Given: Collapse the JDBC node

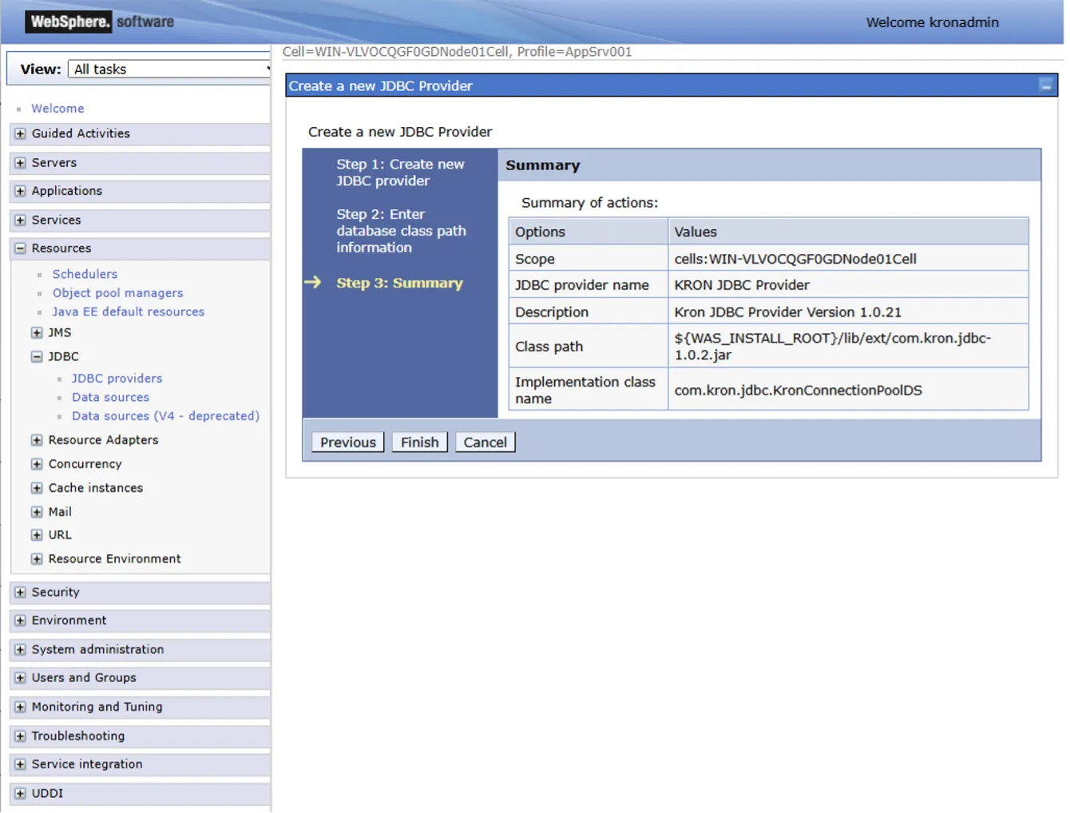Looking at the screenshot, I should point(37,357).
